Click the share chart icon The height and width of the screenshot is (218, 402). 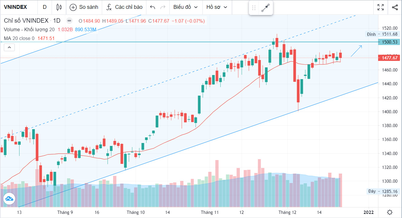coord(395,7)
